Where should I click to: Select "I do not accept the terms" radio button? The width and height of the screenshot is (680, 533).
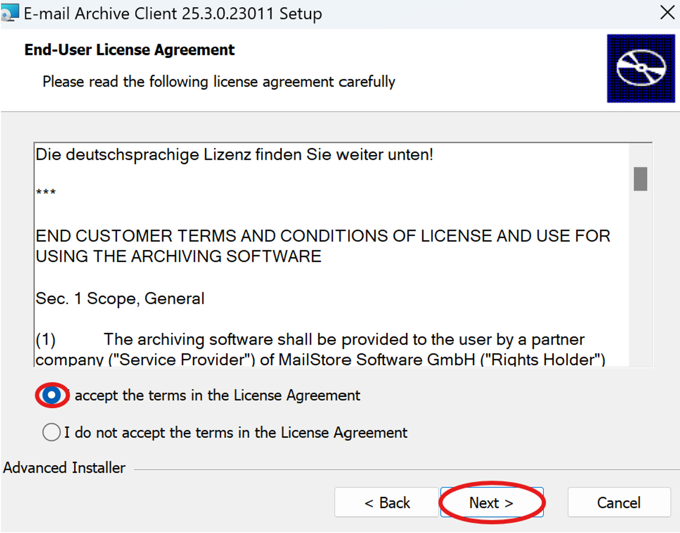point(51,432)
